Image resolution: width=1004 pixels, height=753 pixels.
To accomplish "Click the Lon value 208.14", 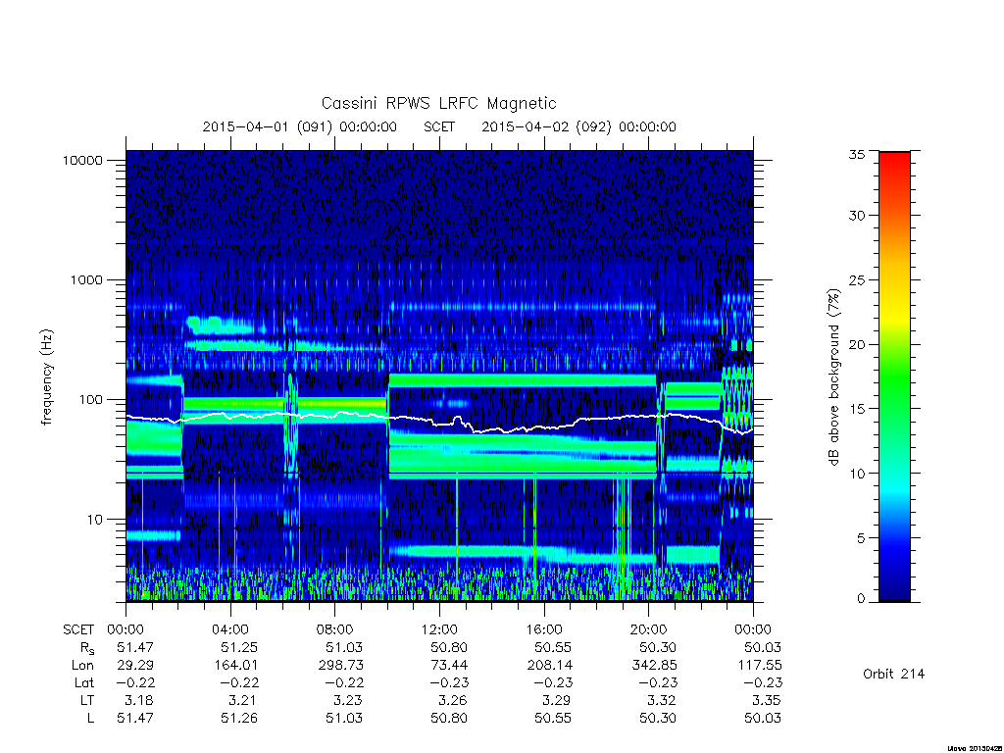I will click(549, 666).
